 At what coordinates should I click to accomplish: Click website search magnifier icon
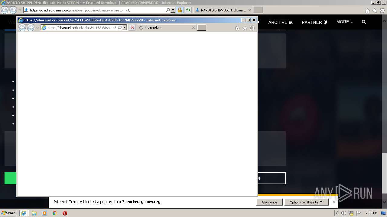tap(364, 22)
